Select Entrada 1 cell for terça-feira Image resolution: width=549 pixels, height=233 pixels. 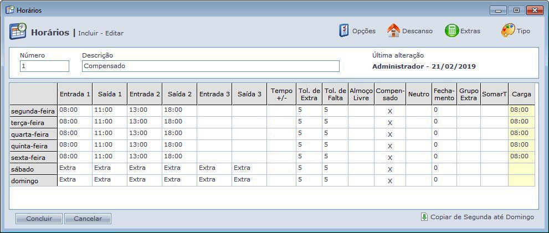click(x=75, y=122)
